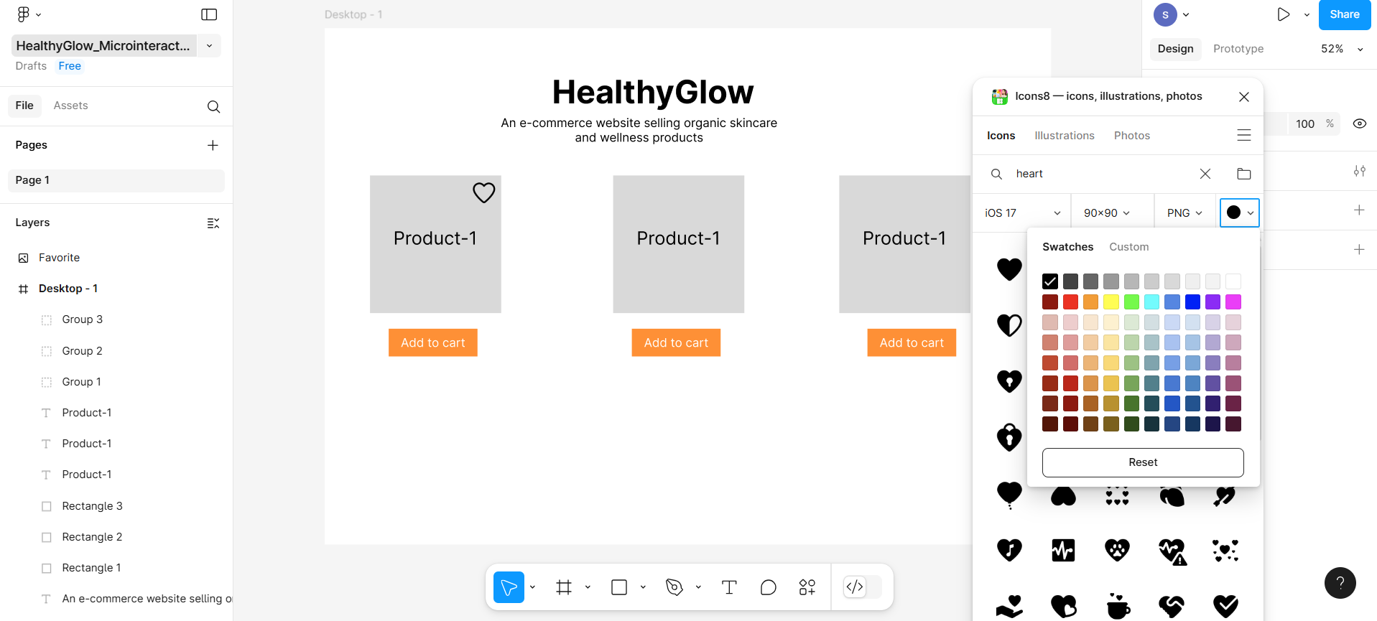Select the Text tool
The width and height of the screenshot is (1377, 621).
coord(729,587)
